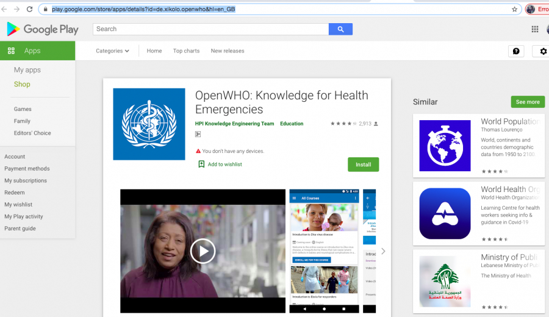Select Shop in the sidebar
This screenshot has width=549, height=317.
[22, 84]
